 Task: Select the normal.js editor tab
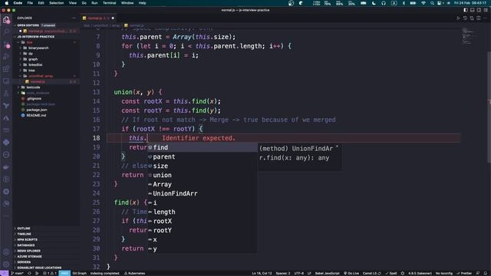[x=98, y=18]
